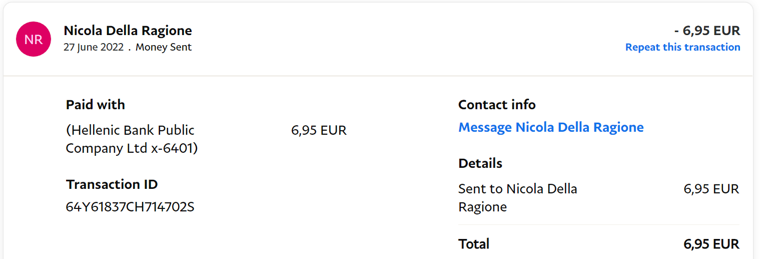Open Message Nicola Della Ragione link
Screen dimensions: 762x259
[551, 127]
